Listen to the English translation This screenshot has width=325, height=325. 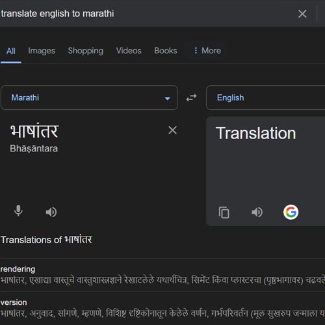[257, 212]
